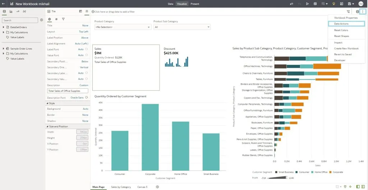Click the Preview play icon

(x=307, y=4)
